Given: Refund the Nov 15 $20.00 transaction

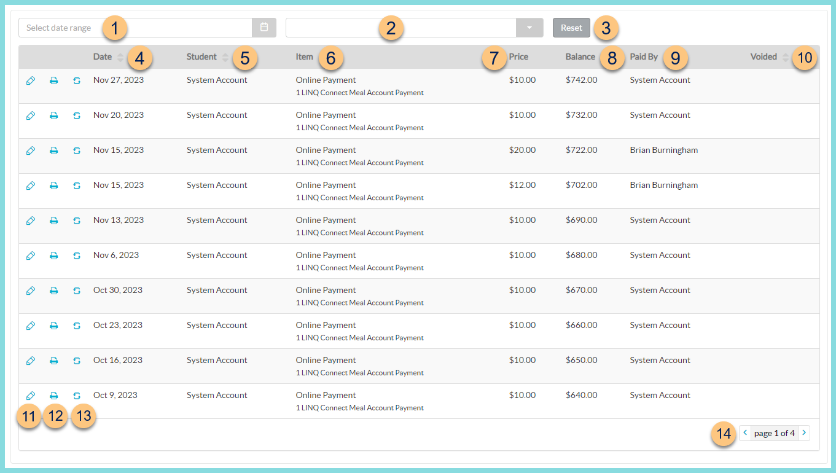Looking at the screenshot, I should (x=76, y=150).
